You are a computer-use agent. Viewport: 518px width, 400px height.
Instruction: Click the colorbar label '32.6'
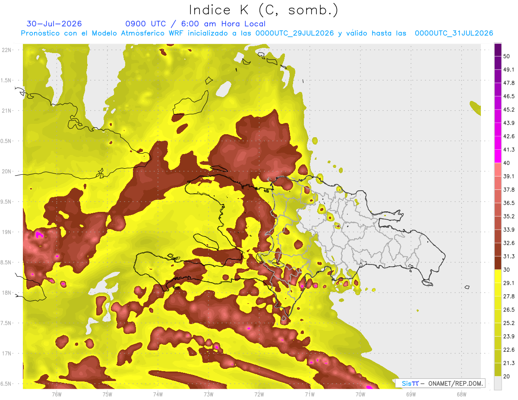coord(509,243)
